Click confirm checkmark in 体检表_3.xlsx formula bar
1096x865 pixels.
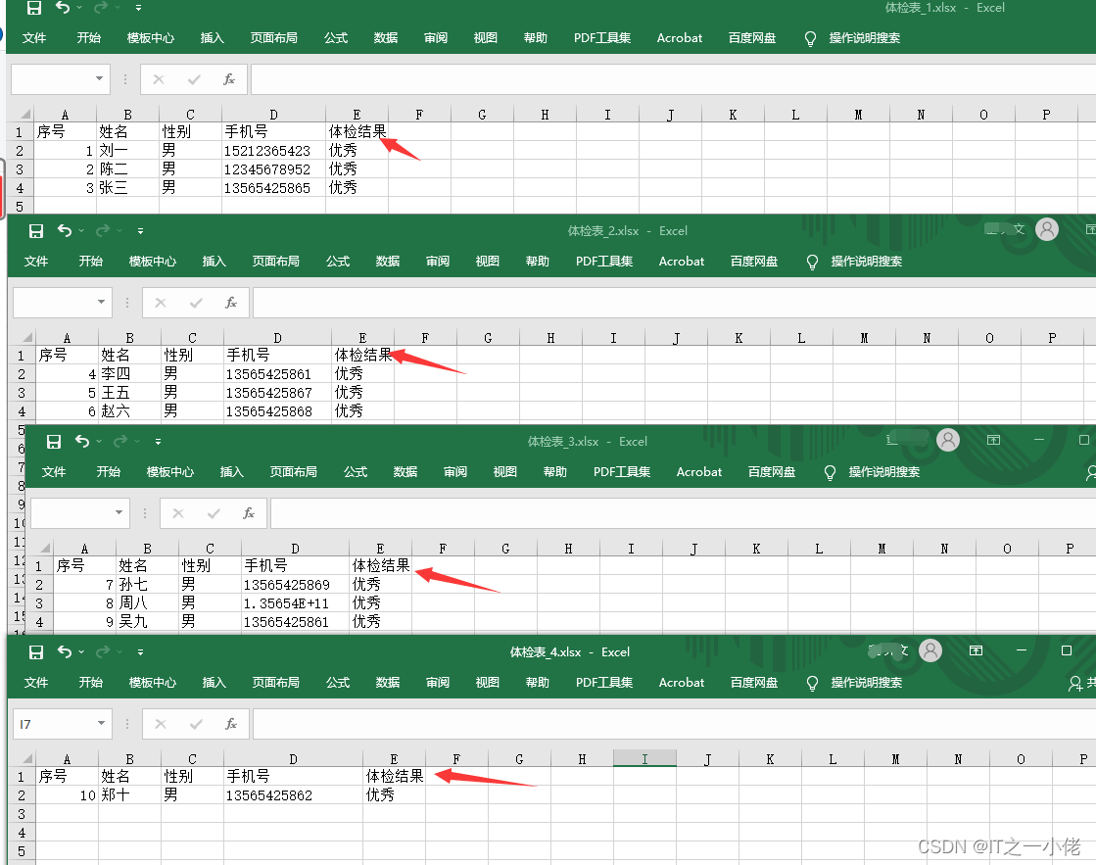click(214, 513)
